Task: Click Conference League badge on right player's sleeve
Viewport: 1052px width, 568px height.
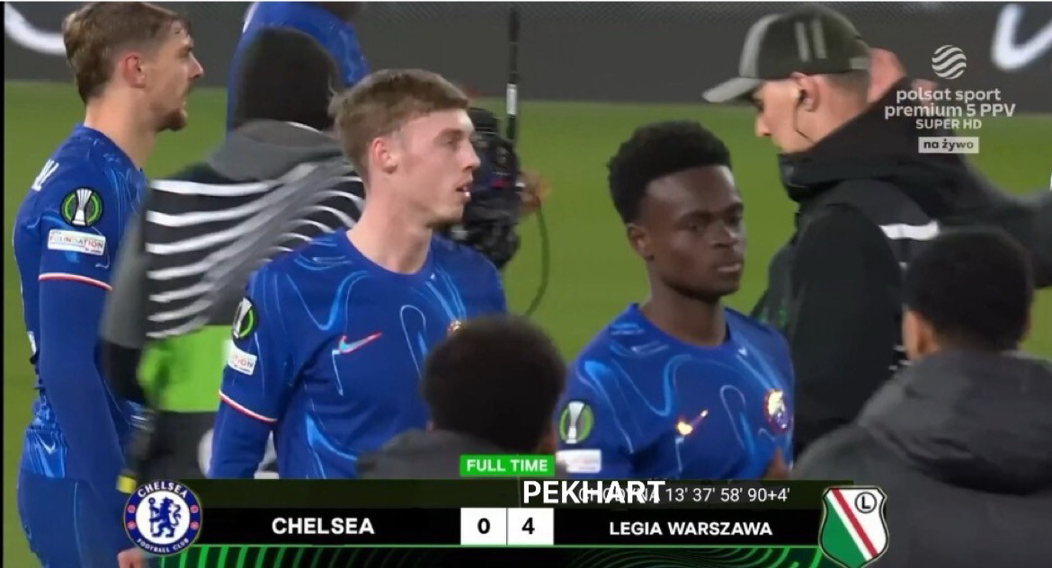Action: point(575,422)
